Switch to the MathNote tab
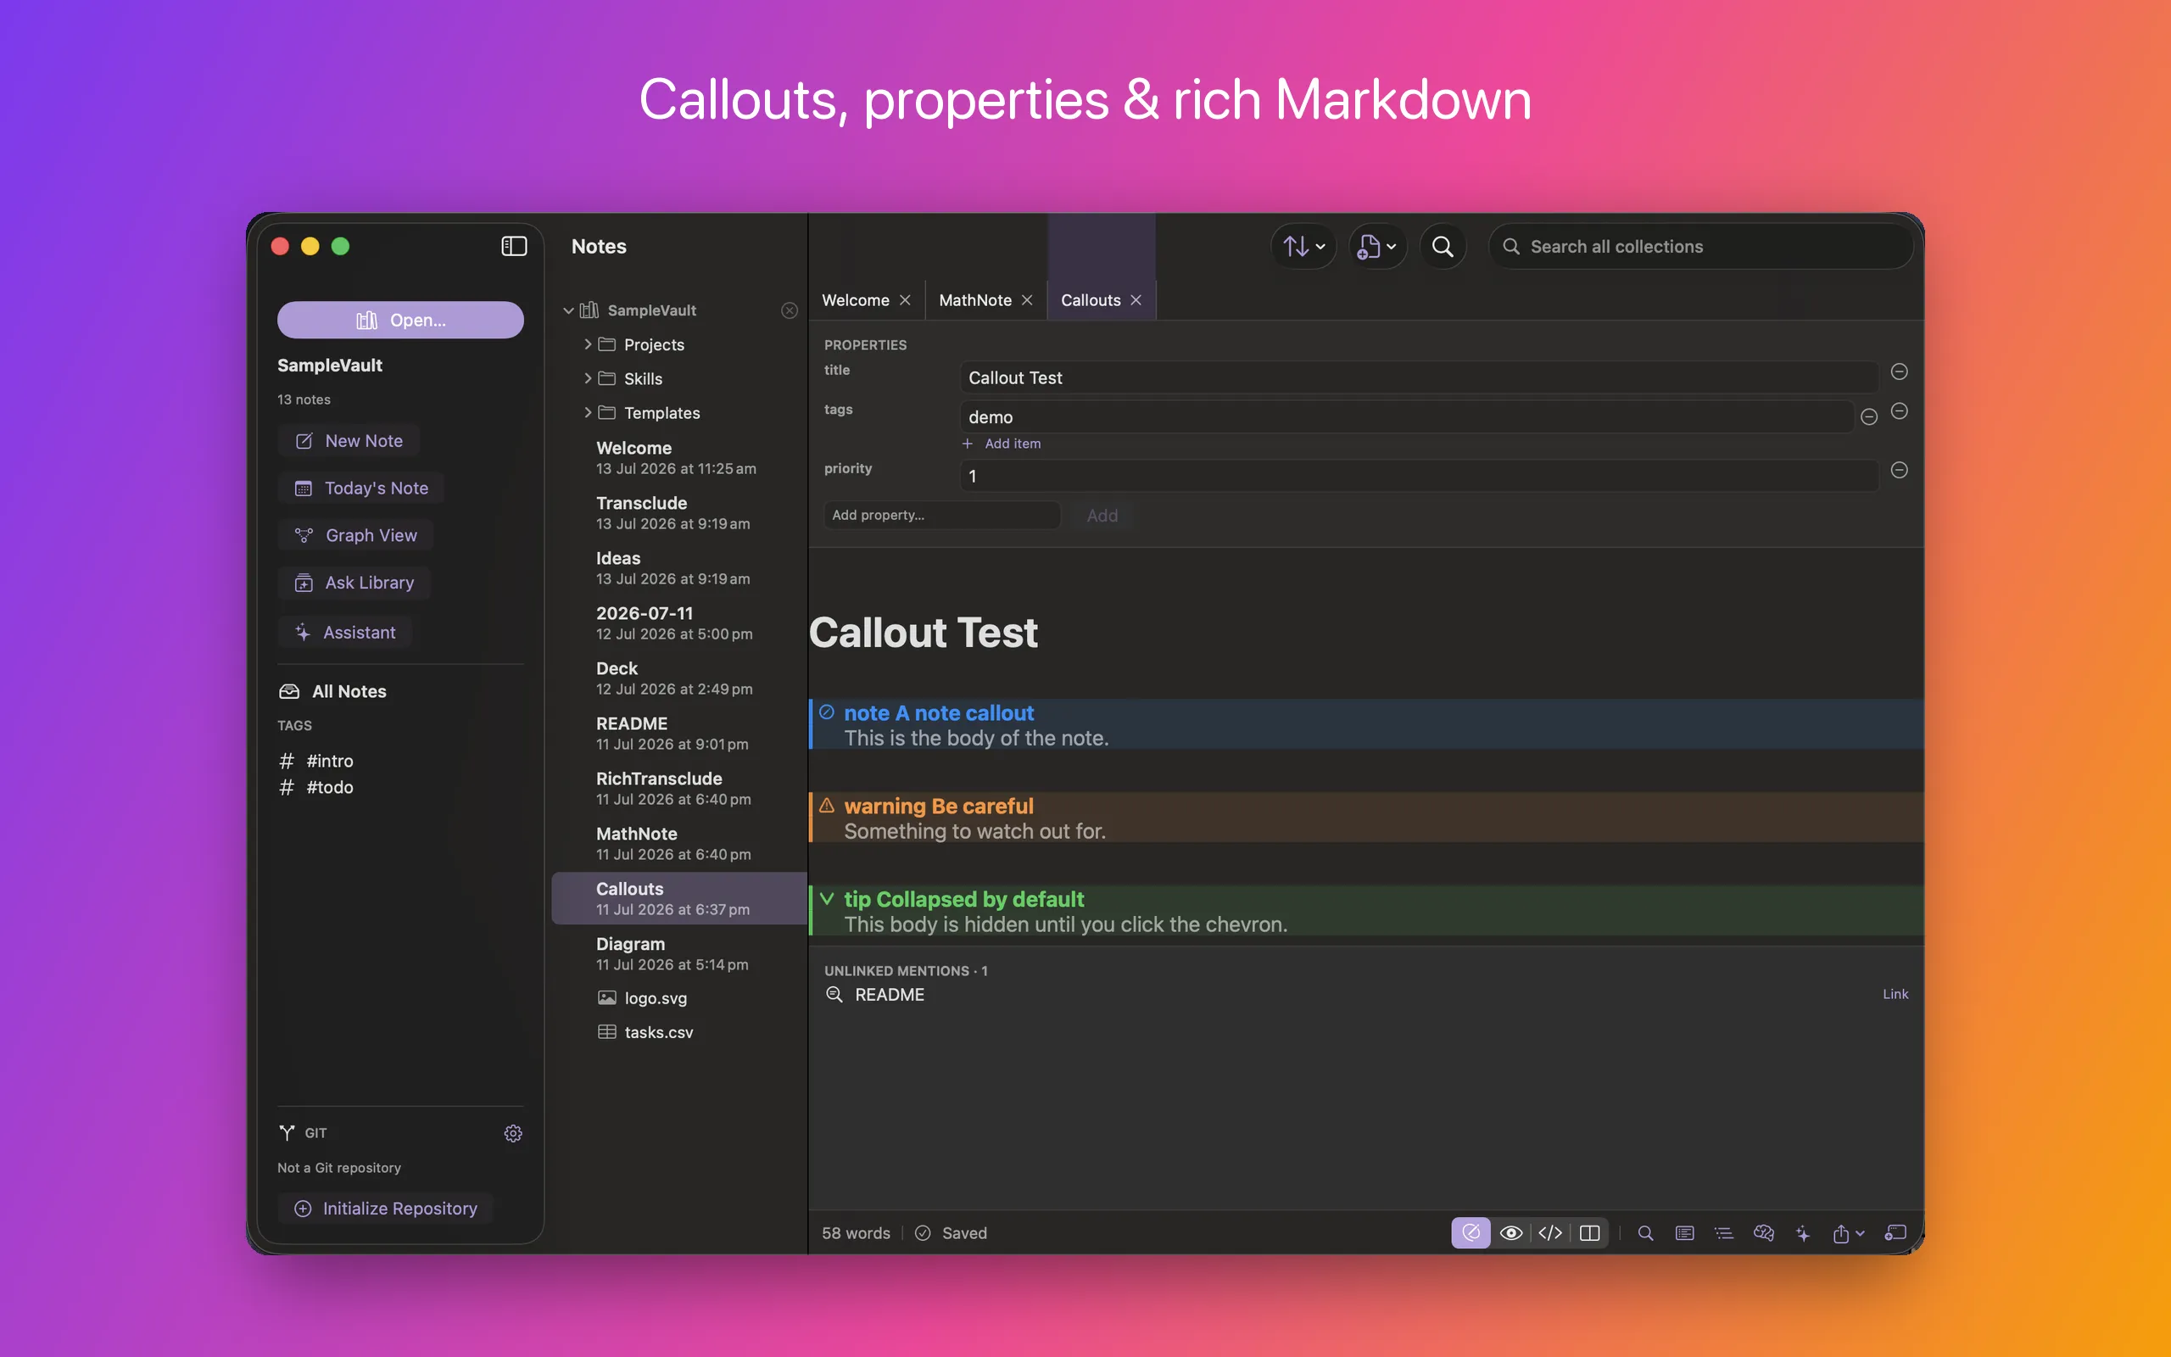Screen dimensions: 2171x1357 click(x=974, y=300)
